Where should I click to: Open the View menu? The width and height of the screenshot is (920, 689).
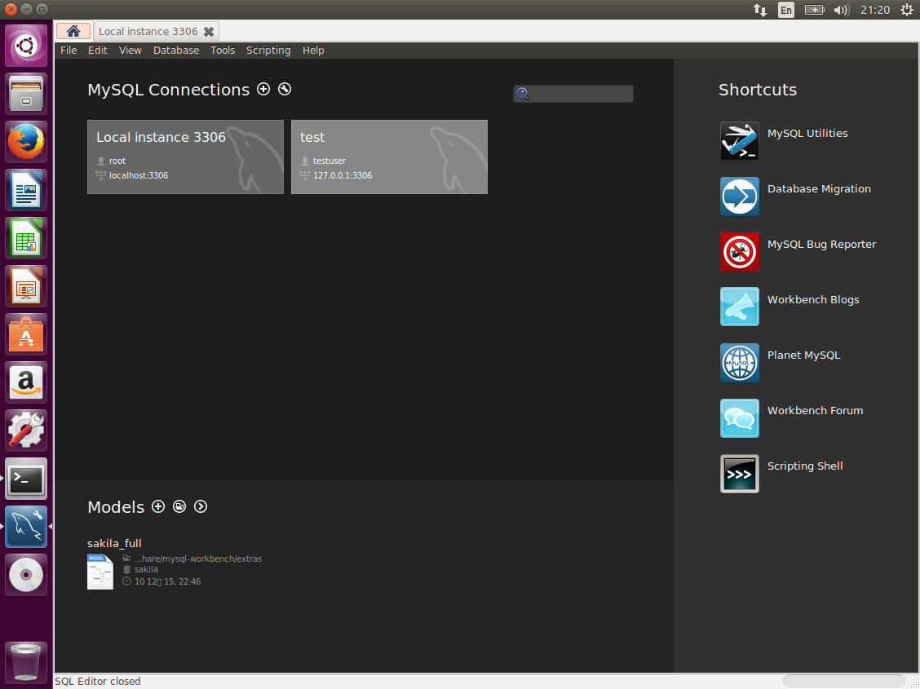click(x=130, y=51)
